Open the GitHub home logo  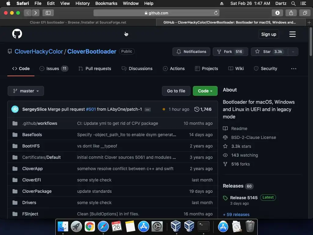click(17, 34)
